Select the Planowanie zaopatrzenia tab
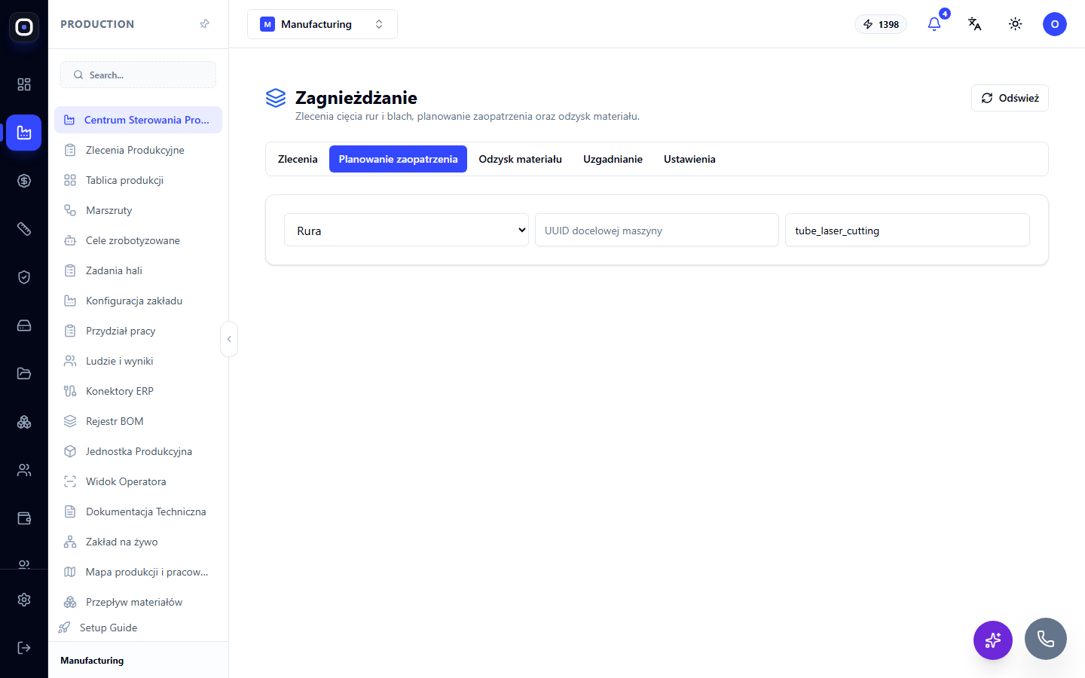Image resolution: width=1085 pixels, height=678 pixels. [x=398, y=159]
